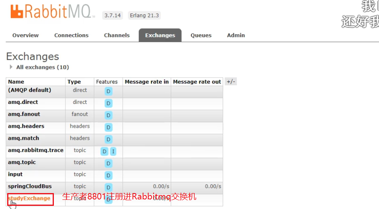Click the D durable badge for amq.headers

pyautogui.click(x=108, y=127)
